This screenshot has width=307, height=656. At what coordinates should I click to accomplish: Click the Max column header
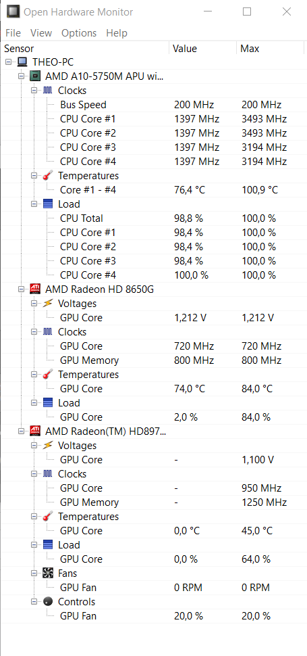click(x=271, y=49)
